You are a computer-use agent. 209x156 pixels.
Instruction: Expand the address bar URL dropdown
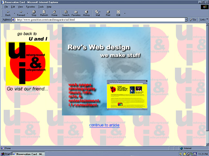click(x=186, y=20)
